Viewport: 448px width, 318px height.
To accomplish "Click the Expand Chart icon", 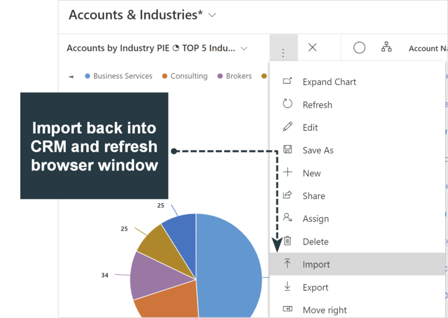I will tap(287, 82).
